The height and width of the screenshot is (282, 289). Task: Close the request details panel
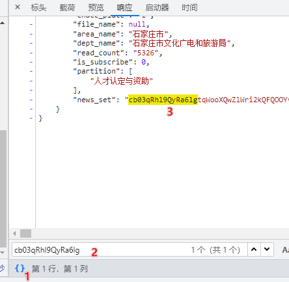tap(18, 7)
